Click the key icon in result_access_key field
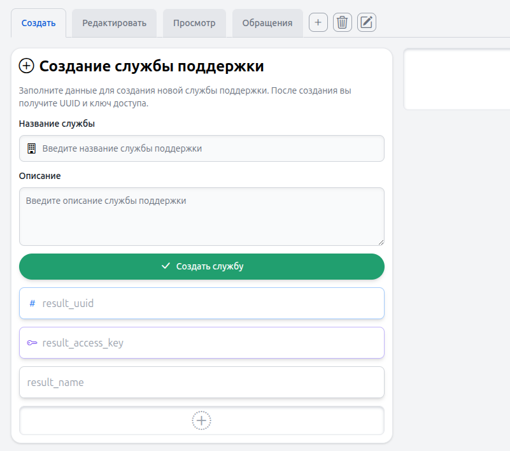 (32, 343)
